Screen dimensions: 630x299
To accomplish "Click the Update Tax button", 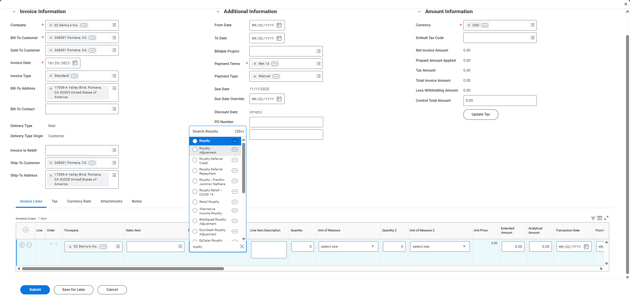I will pyautogui.click(x=480, y=115).
